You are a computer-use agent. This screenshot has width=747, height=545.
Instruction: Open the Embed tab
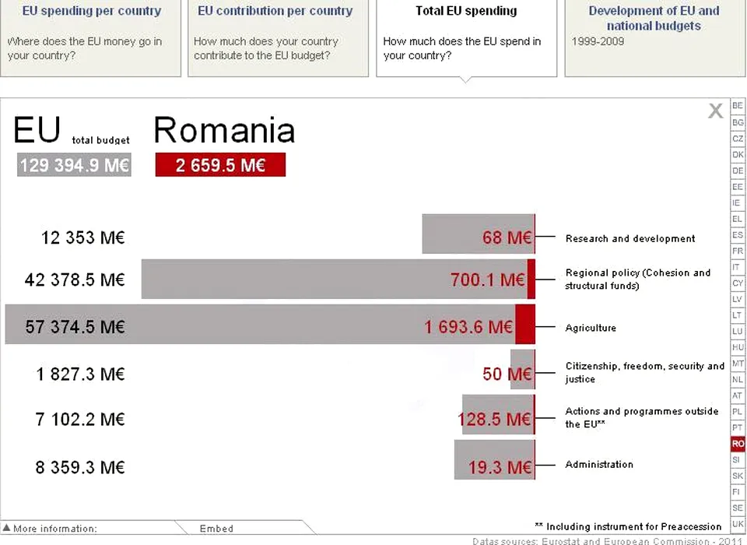click(x=216, y=529)
